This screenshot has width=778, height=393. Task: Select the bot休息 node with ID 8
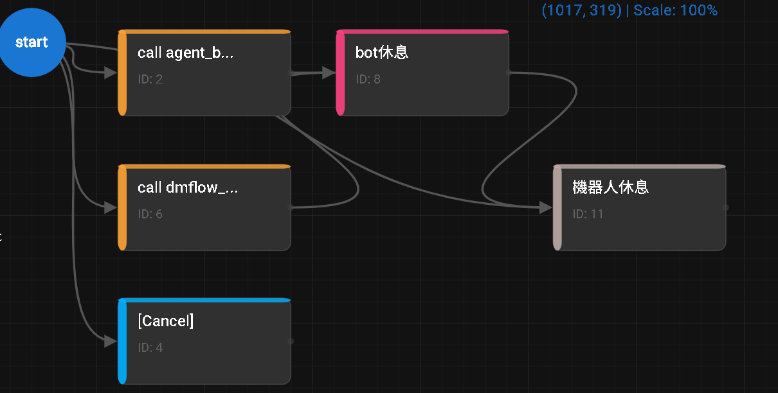[x=422, y=73]
